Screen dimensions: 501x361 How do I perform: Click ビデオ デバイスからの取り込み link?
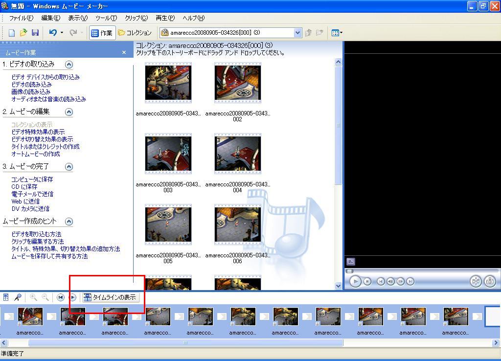click(46, 77)
